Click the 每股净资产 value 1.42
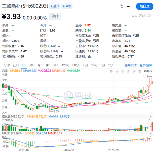 [x=24, y=51]
